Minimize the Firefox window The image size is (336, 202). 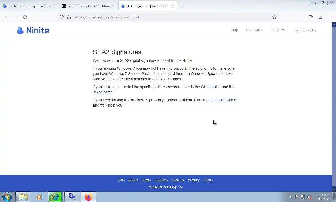pyautogui.click(x=314, y=3)
